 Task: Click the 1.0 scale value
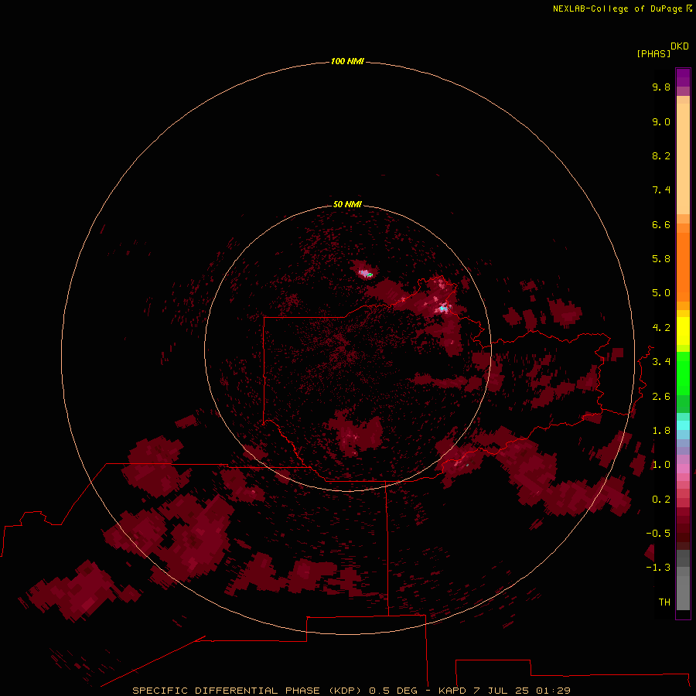click(661, 465)
